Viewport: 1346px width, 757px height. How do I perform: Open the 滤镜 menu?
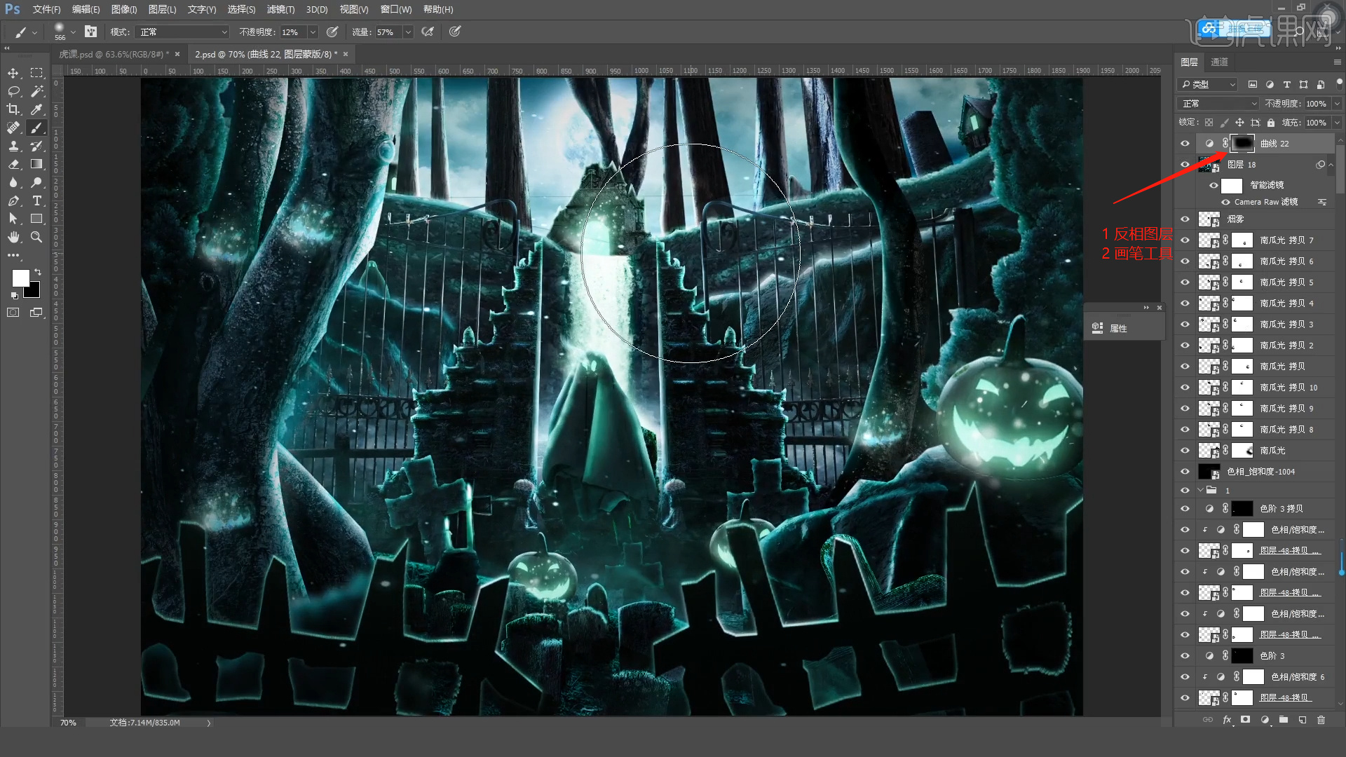(x=280, y=10)
